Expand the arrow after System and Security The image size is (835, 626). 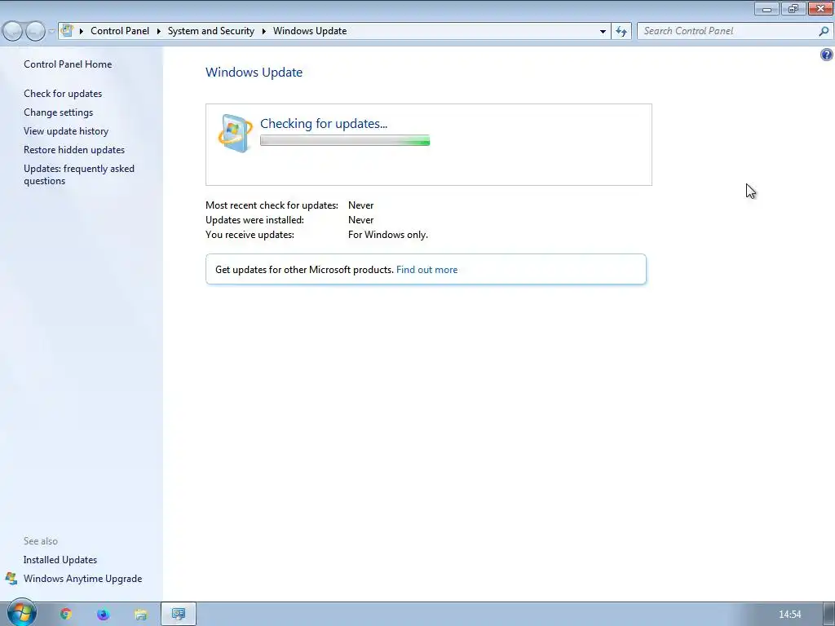pyautogui.click(x=263, y=32)
